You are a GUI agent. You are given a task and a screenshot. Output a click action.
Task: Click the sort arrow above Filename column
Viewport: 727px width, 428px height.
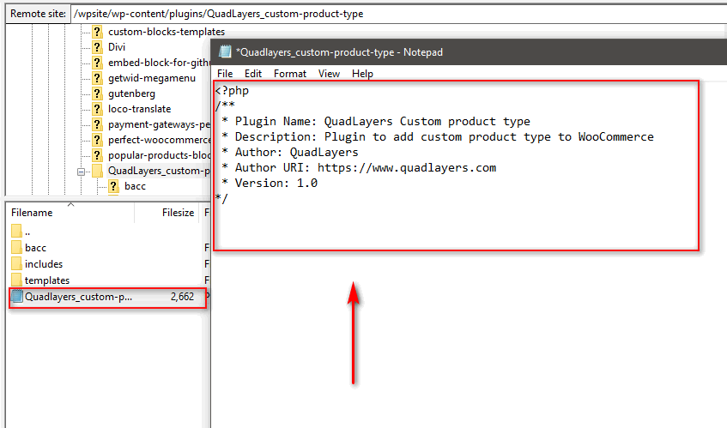tap(70, 204)
